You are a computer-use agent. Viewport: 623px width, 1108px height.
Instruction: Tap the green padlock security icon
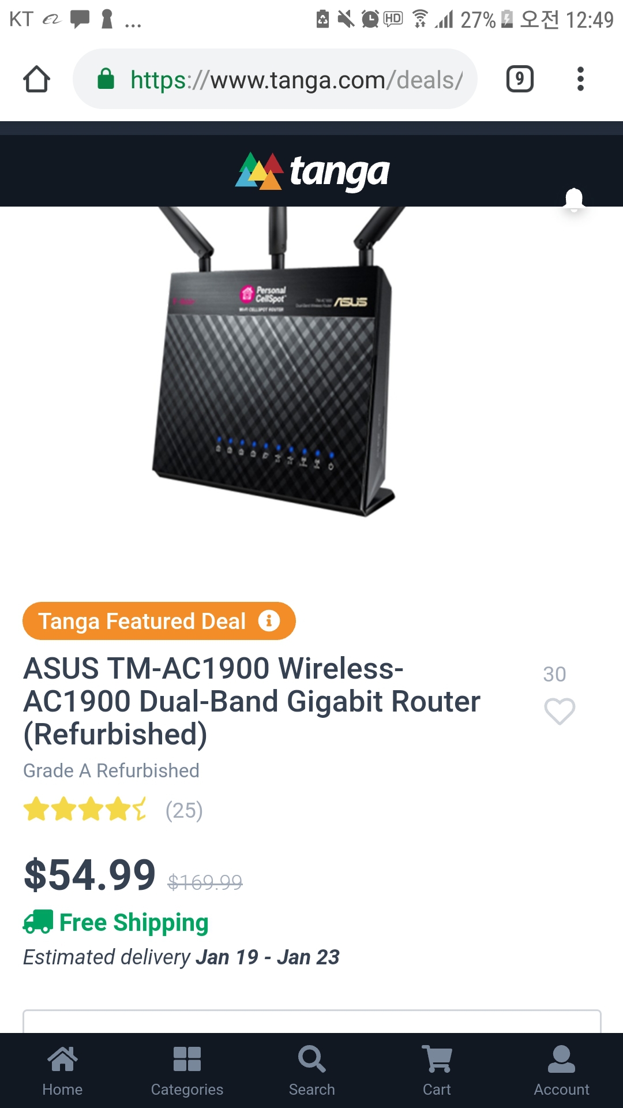click(x=106, y=78)
